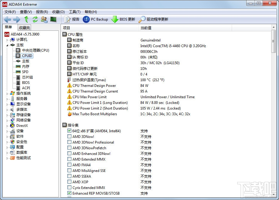Select the 多媒体 multimedia node
This screenshot has height=200, width=279.
[19, 110]
